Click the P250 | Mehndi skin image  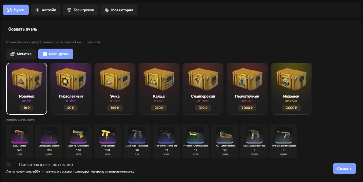tap(20, 135)
